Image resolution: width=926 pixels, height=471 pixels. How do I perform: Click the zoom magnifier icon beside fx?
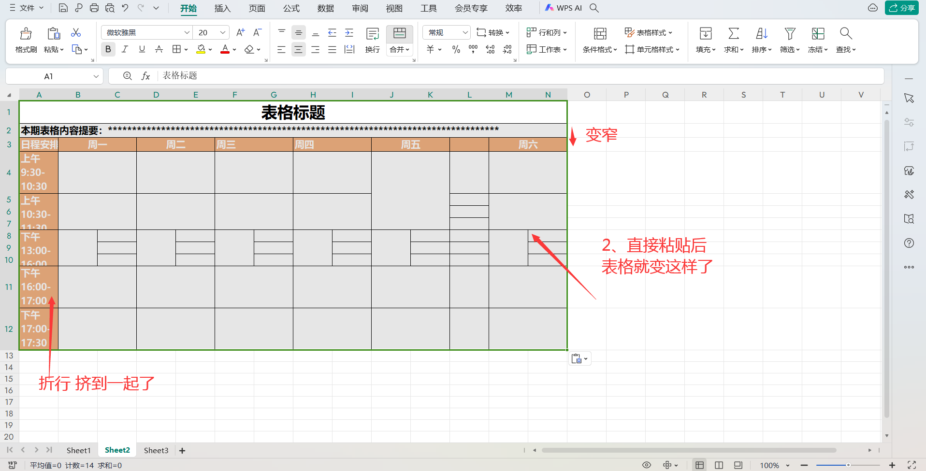(128, 76)
